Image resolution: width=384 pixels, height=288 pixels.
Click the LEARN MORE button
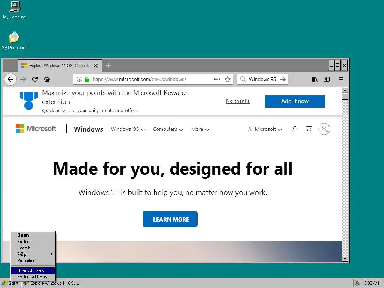coord(170,219)
